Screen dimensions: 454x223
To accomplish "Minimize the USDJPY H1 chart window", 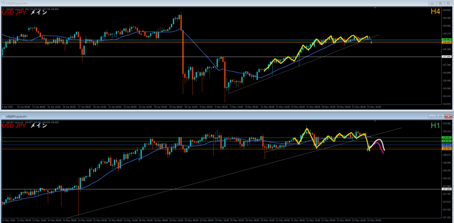I will click(432, 116).
